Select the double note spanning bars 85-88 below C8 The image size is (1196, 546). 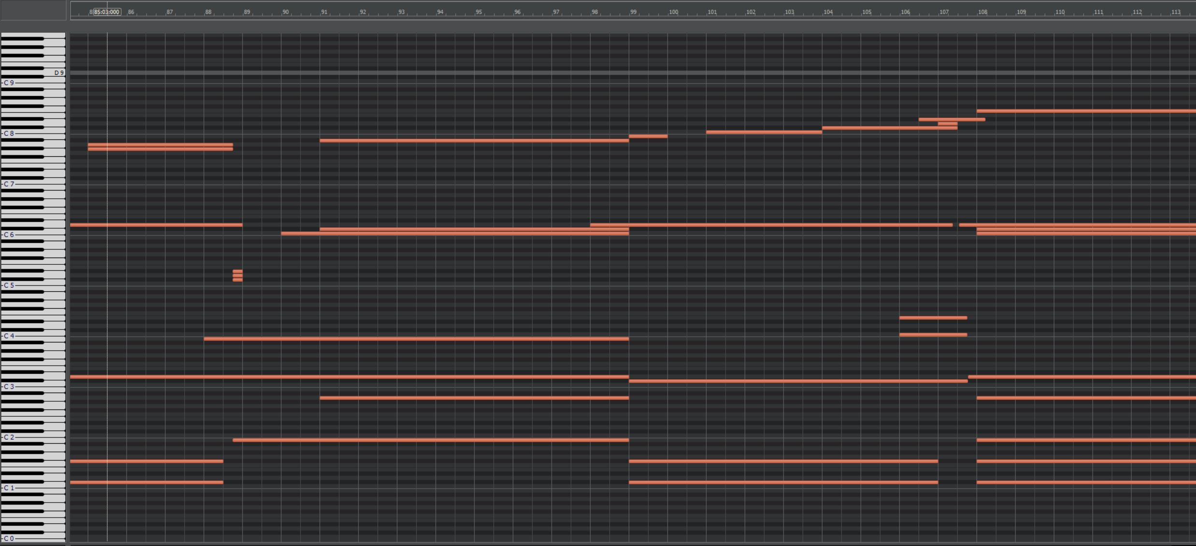coord(160,147)
